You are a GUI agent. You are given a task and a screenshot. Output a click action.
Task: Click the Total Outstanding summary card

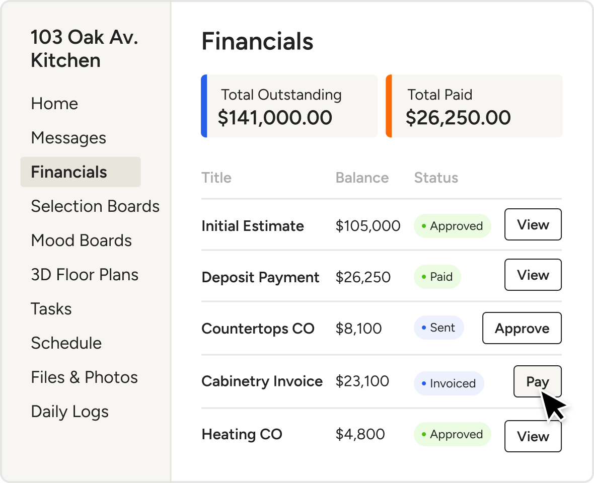(289, 106)
